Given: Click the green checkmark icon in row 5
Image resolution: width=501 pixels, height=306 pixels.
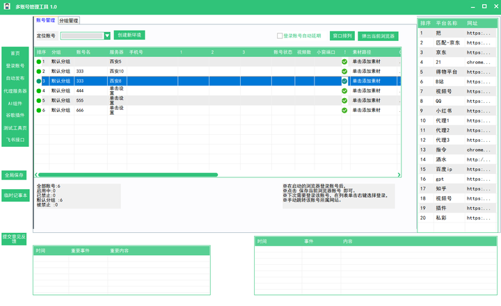Looking at the screenshot, I should (344, 101).
